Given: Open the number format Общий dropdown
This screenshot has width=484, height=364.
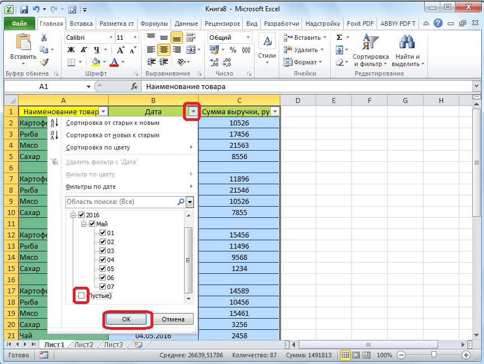Looking at the screenshot, I should 248,38.
